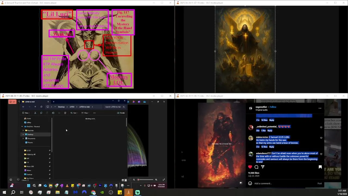The height and width of the screenshot is (196, 348).
Task: Click the VLC cone icon on the bottom taskbar
Action: (x=129, y=192)
